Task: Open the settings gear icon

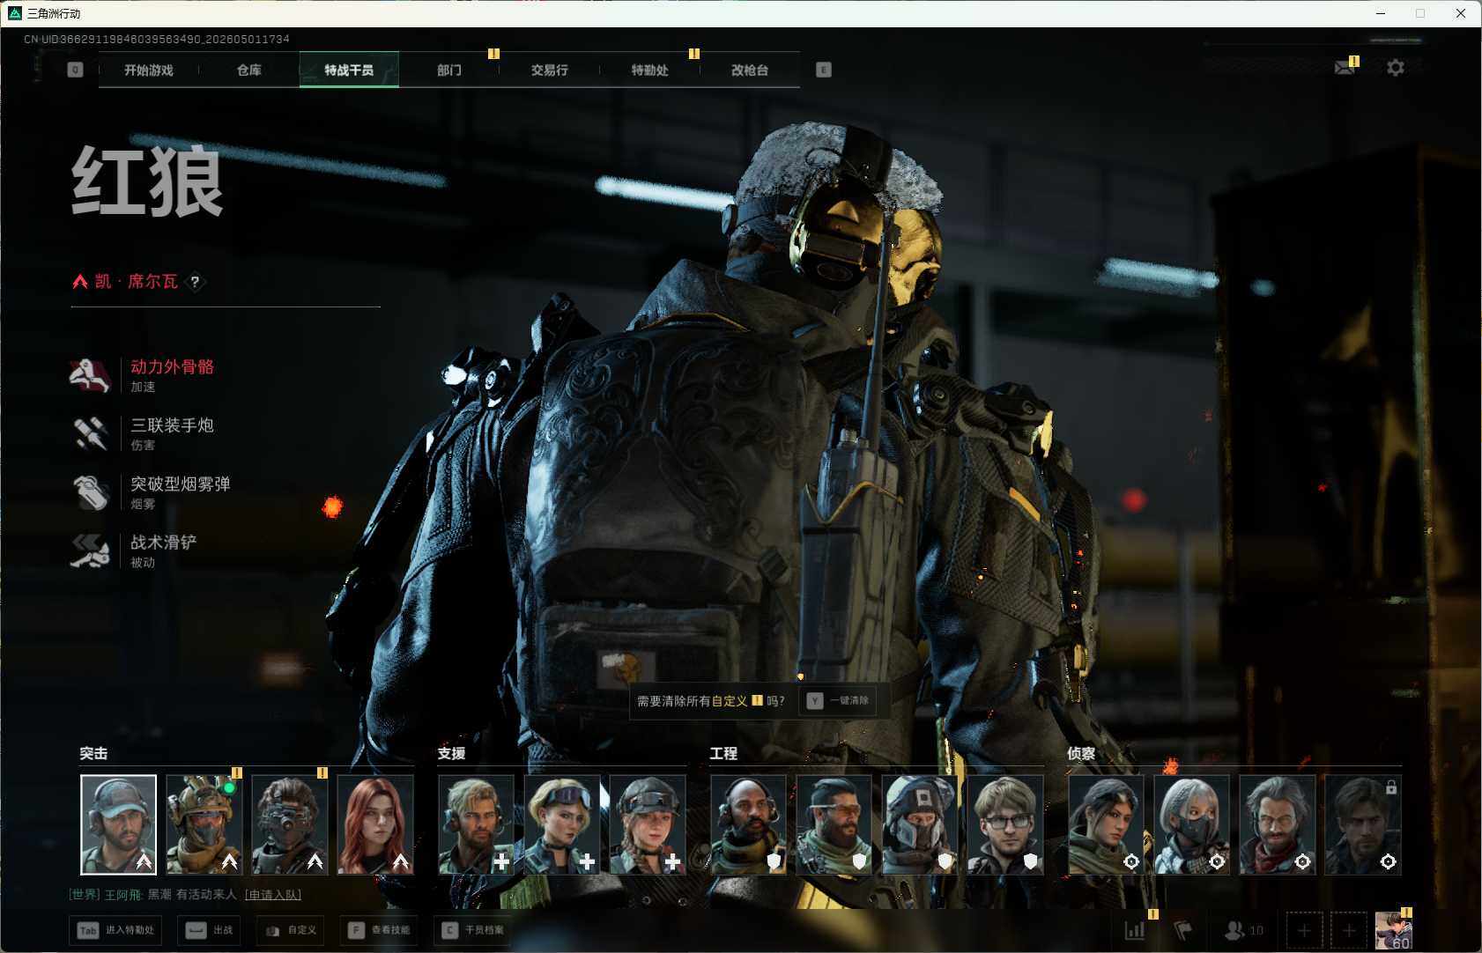Action: pos(1396,68)
